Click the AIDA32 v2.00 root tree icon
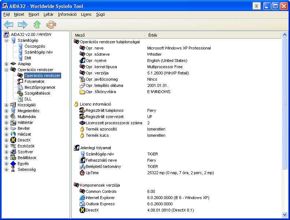The width and height of the screenshot is (290, 220). (x=6, y=34)
